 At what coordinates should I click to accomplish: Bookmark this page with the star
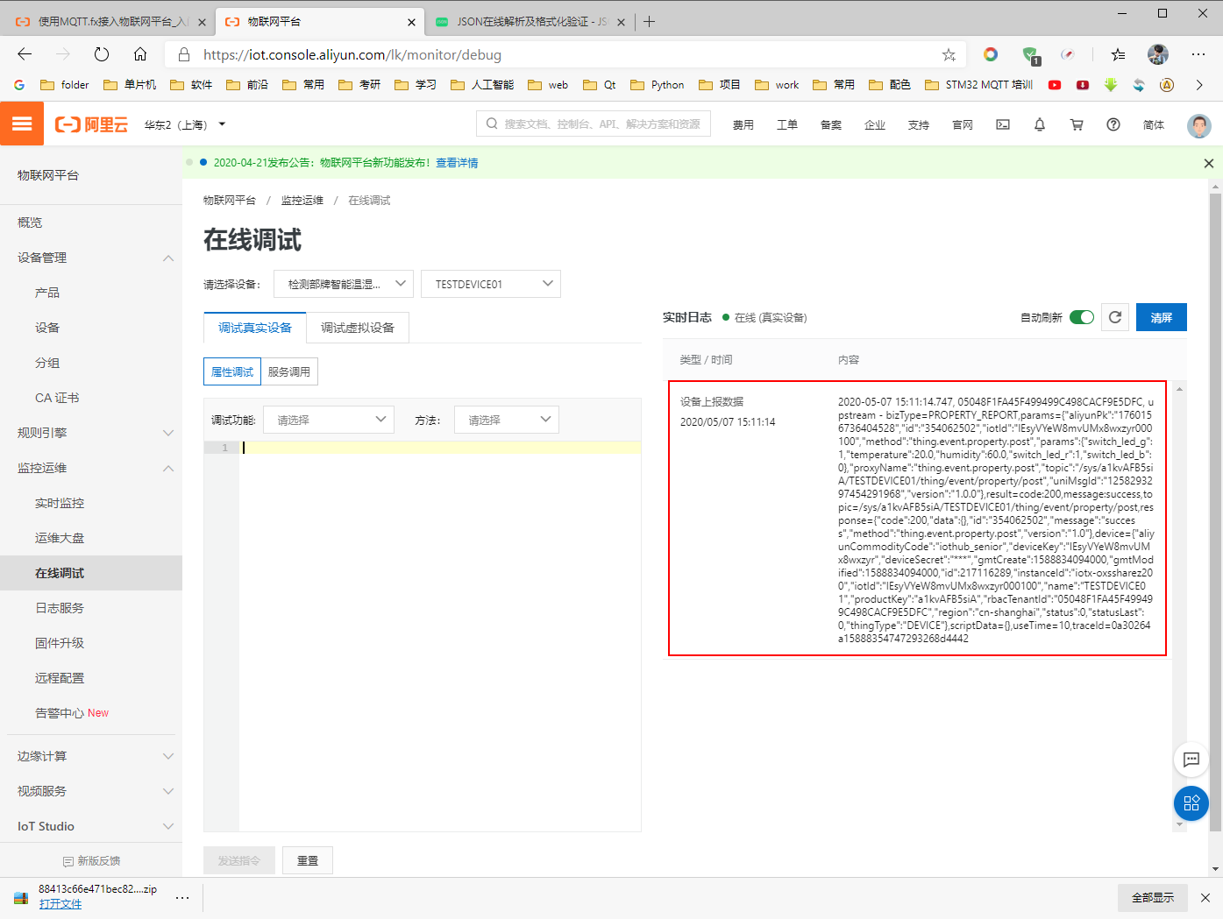coord(949,54)
